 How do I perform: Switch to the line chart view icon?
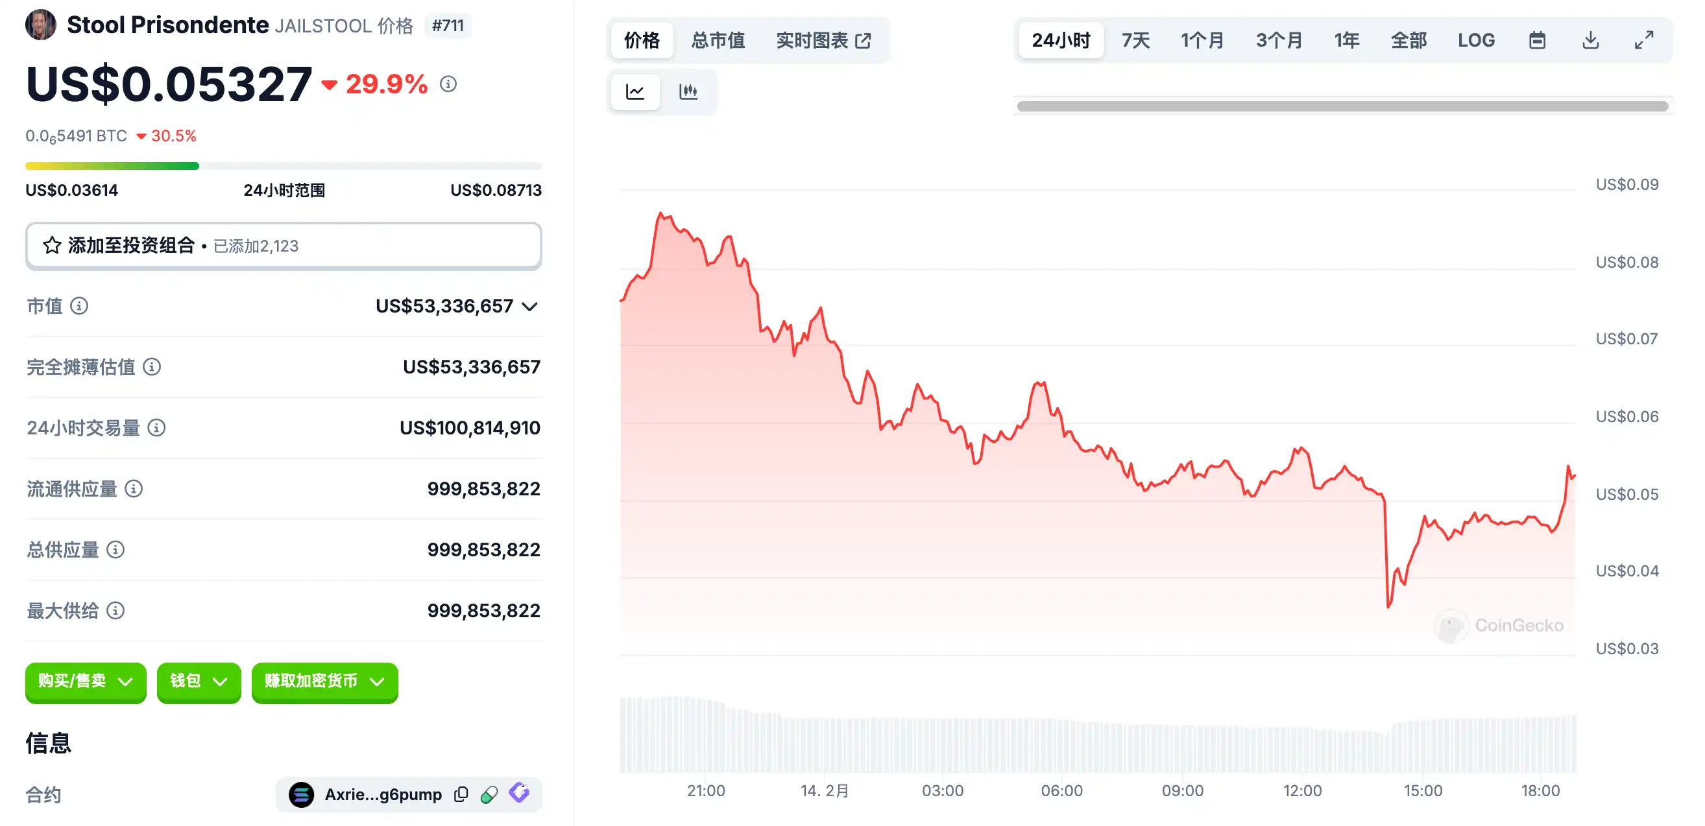[635, 91]
